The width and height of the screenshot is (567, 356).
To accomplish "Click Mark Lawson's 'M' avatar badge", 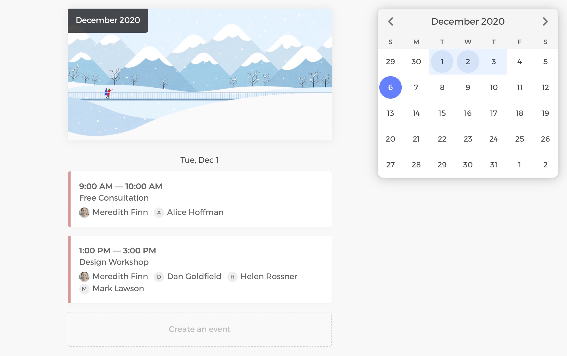I will pos(84,289).
